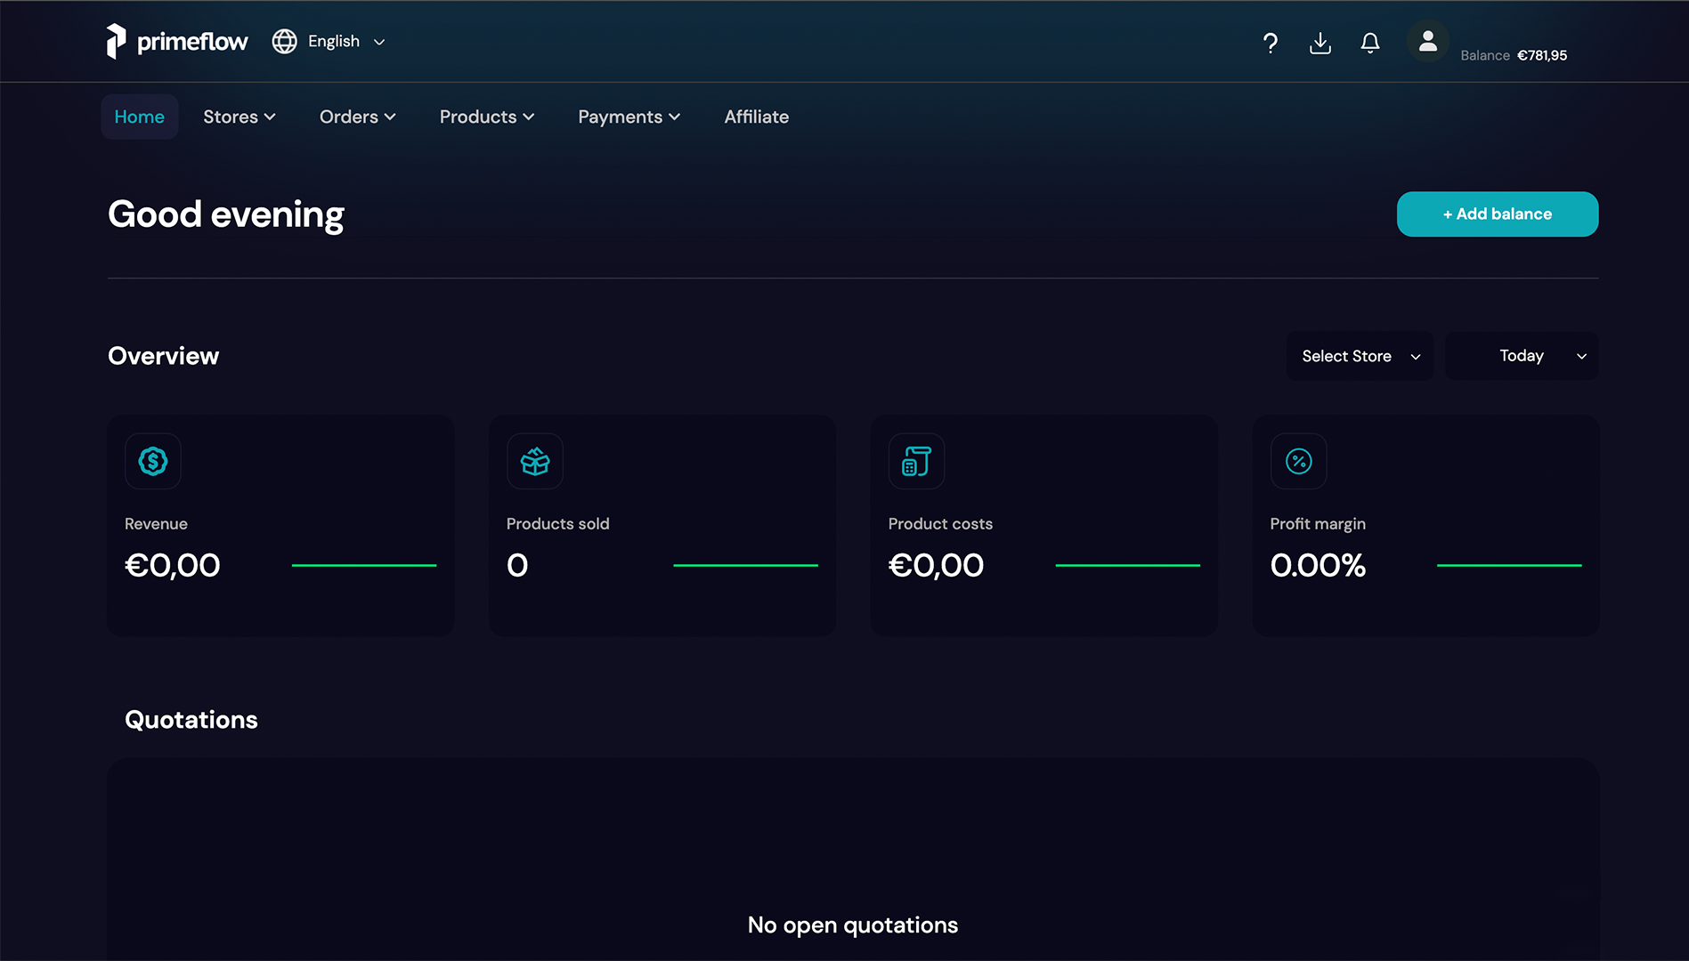Image resolution: width=1689 pixels, height=961 pixels.
Task: Open the Affiliate page
Action: [756, 117]
